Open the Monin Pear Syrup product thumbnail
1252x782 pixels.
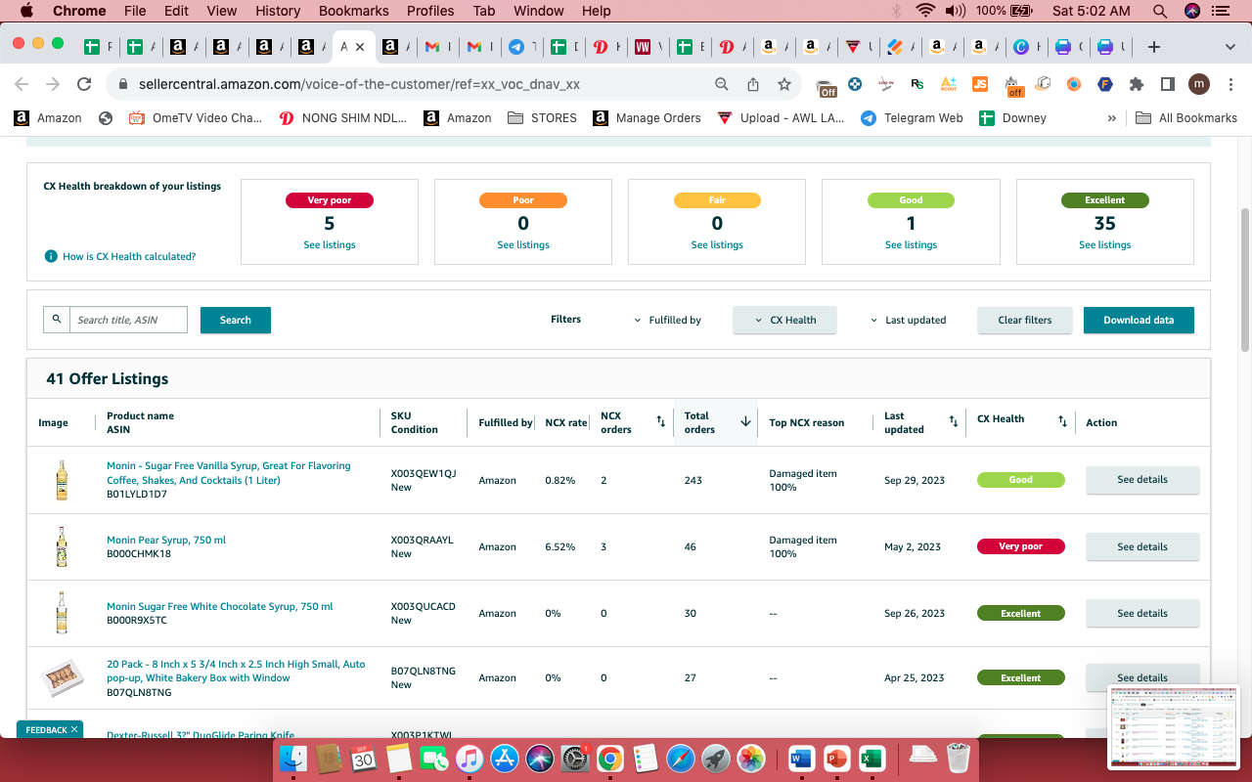coord(62,546)
